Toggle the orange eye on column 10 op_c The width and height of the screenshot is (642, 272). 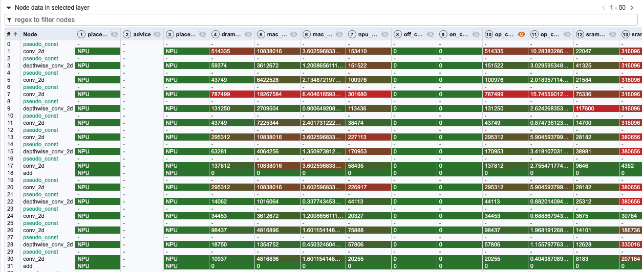(522, 34)
